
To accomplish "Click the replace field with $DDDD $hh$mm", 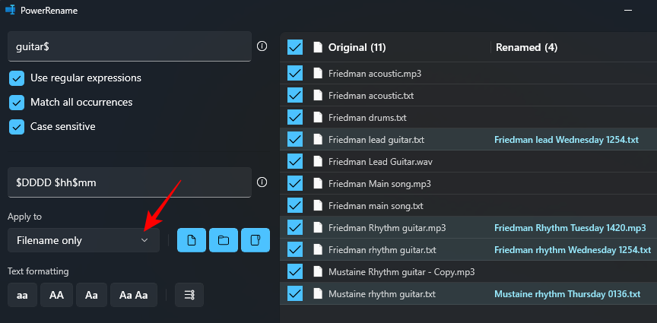I will 129,182.
